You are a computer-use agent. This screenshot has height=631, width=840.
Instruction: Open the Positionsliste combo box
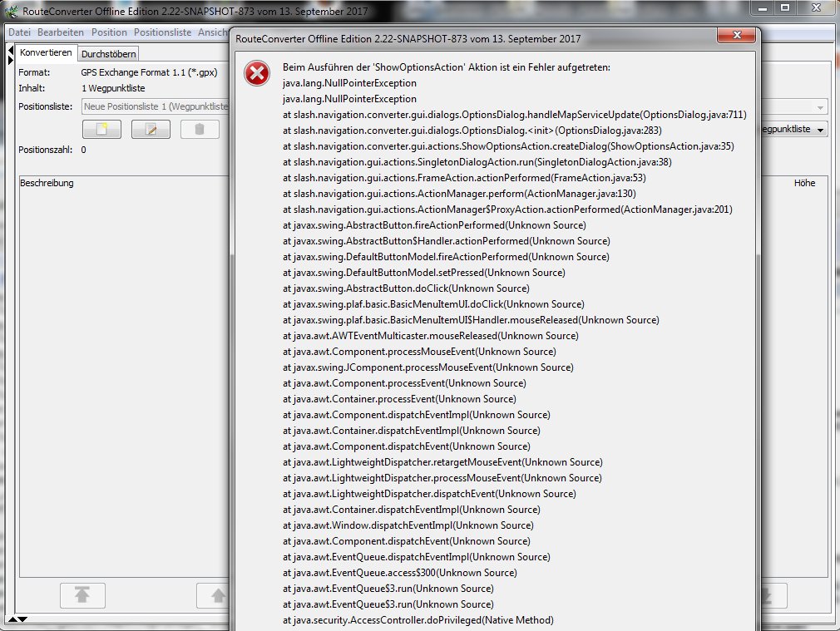[x=155, y=106]
